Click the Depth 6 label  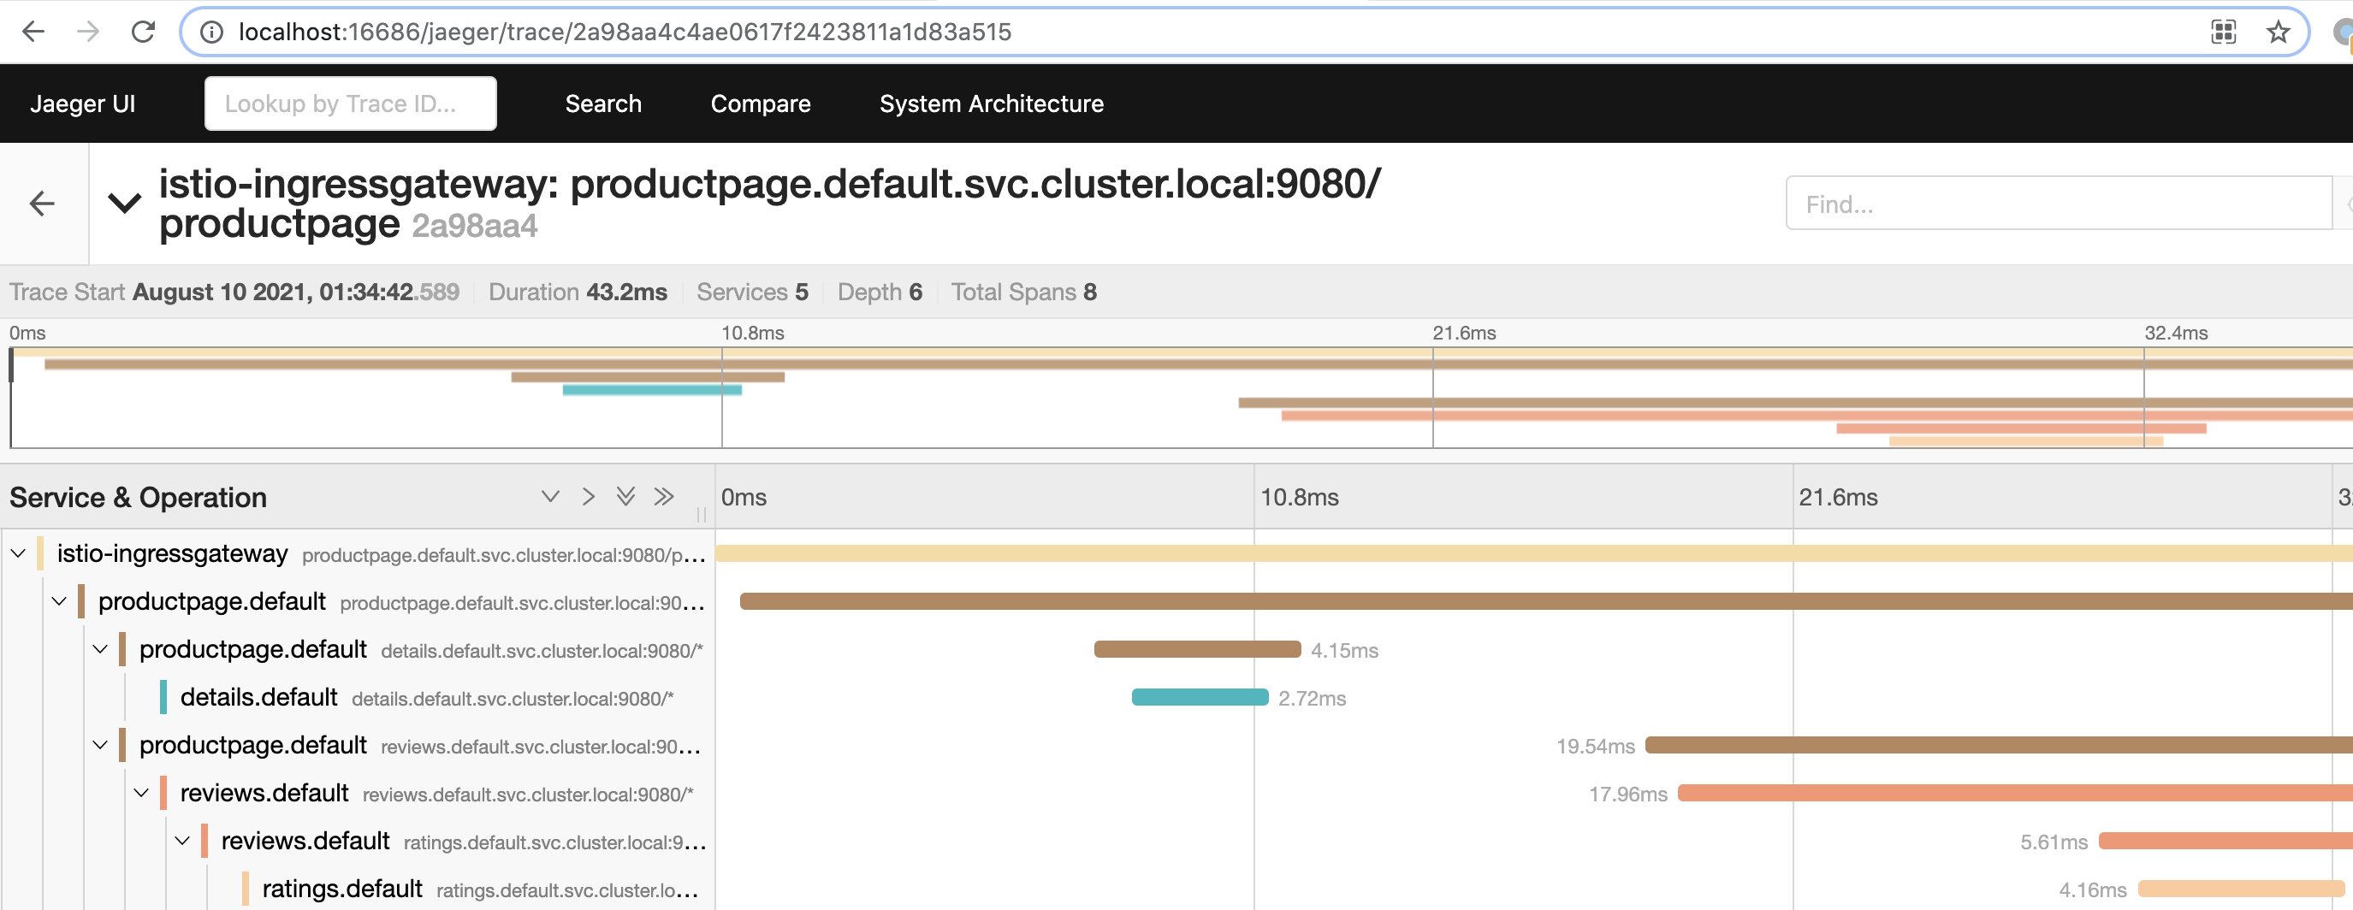pyautogui.click(x=880, y=292)
